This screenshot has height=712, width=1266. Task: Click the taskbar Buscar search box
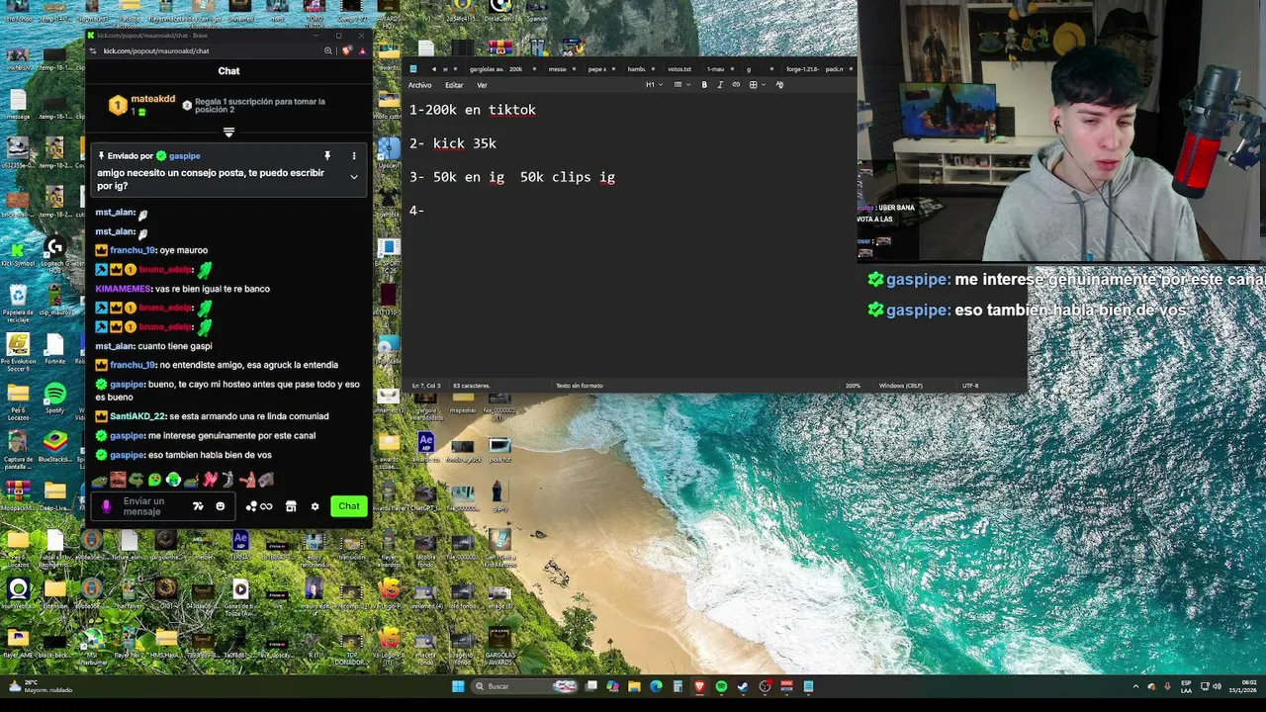[x=525, y=686]
